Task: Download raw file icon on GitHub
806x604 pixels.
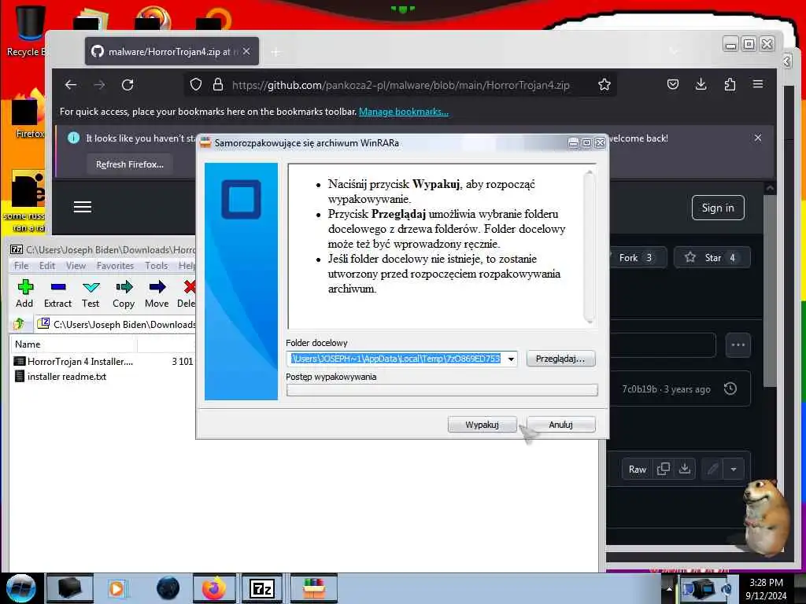Action: [x=685, y=469]
